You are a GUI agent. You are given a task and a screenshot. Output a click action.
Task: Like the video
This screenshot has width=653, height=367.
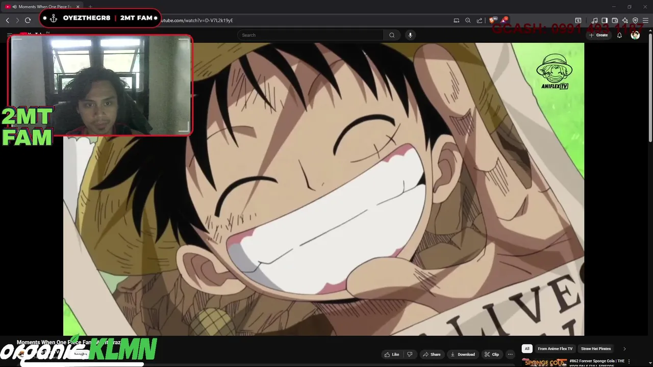click(392, 354)
